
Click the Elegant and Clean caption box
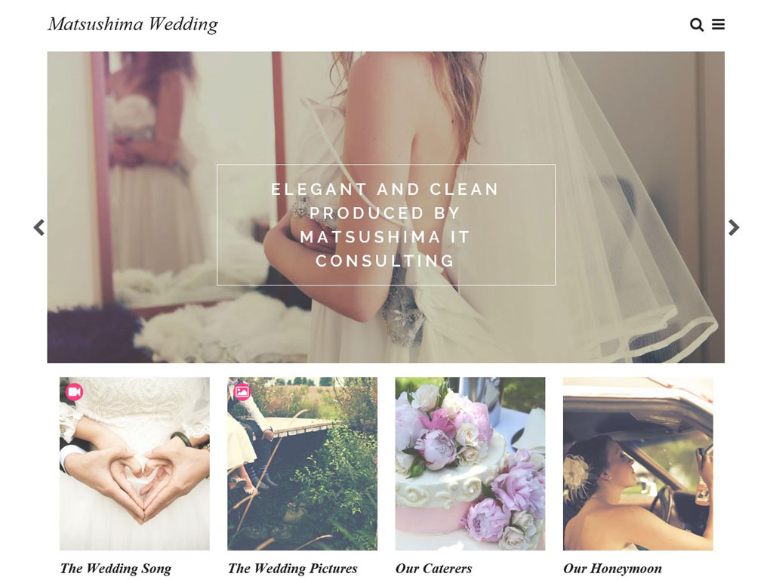click(x=386, y=225)
